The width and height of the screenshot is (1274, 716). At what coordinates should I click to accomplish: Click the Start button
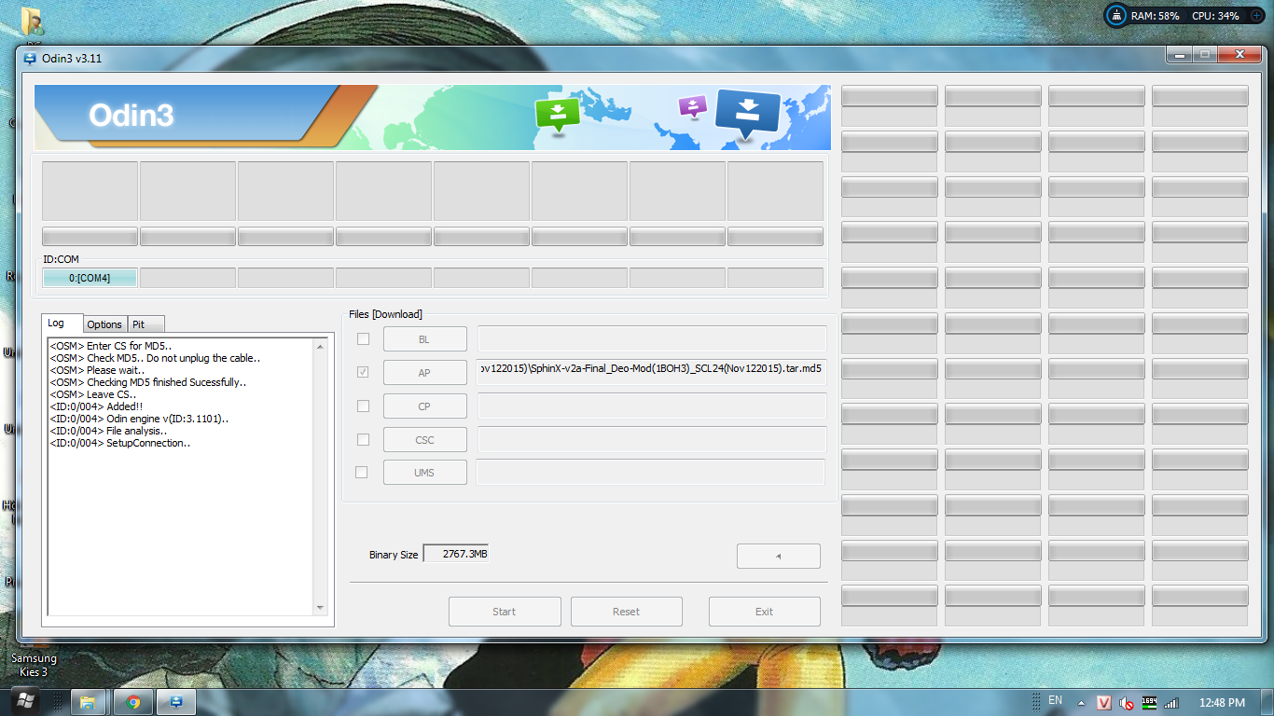(505, 612)
